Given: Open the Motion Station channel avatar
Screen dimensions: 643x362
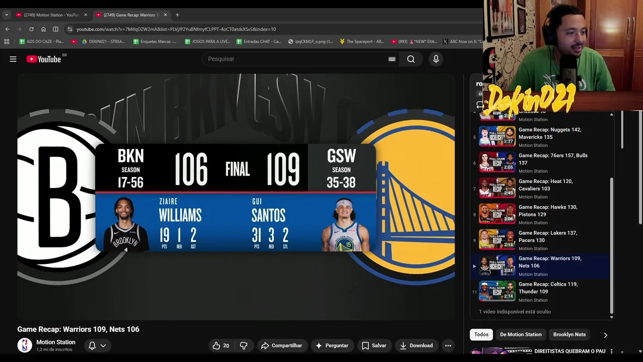Looking at the screenshot, I should tap(25, 345).
